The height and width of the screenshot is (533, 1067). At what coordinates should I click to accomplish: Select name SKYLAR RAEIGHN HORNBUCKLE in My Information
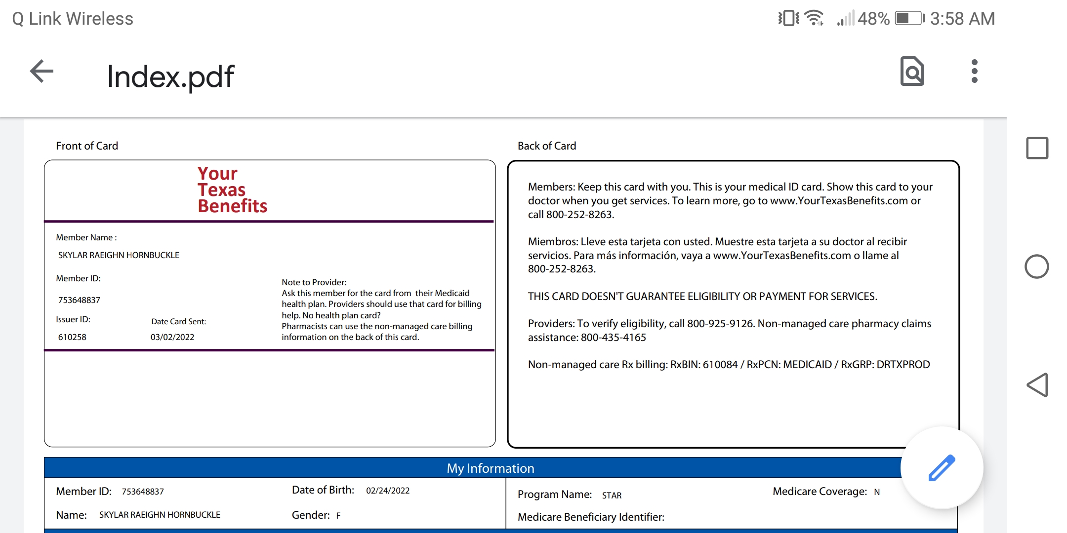(x=160, y=515)
